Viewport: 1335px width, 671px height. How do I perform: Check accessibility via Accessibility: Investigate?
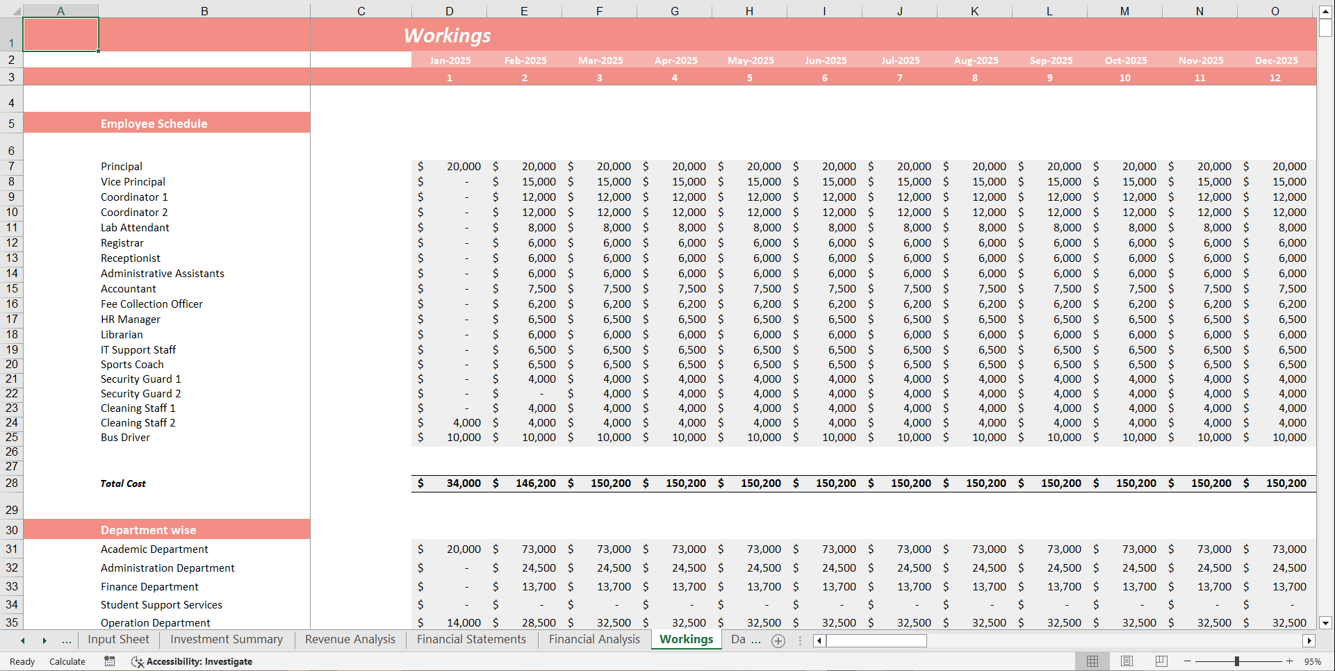(x=192, y=661)
